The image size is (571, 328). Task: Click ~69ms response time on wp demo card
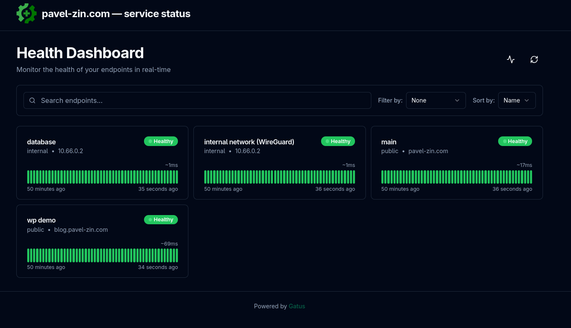coord(170,243)
